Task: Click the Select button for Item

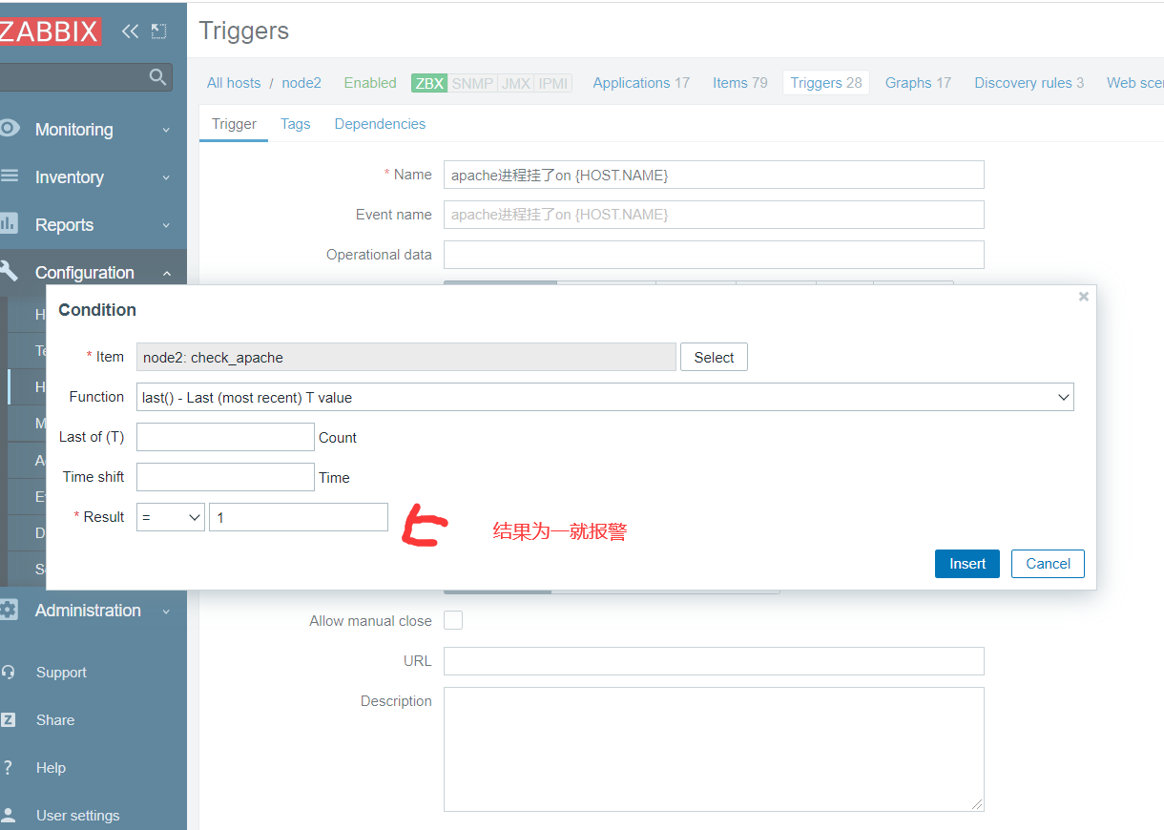Action: (714, 357)
